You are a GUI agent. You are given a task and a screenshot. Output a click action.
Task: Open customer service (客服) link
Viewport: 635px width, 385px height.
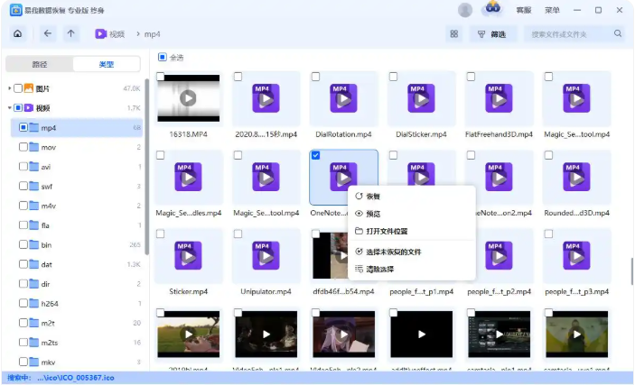tap(524, 10)
